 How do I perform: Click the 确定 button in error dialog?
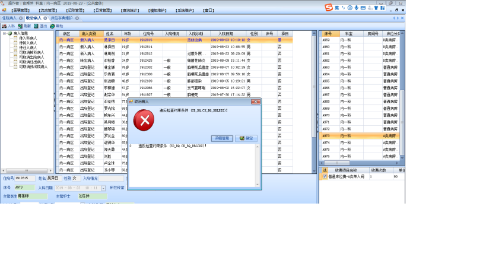(246, 138)
